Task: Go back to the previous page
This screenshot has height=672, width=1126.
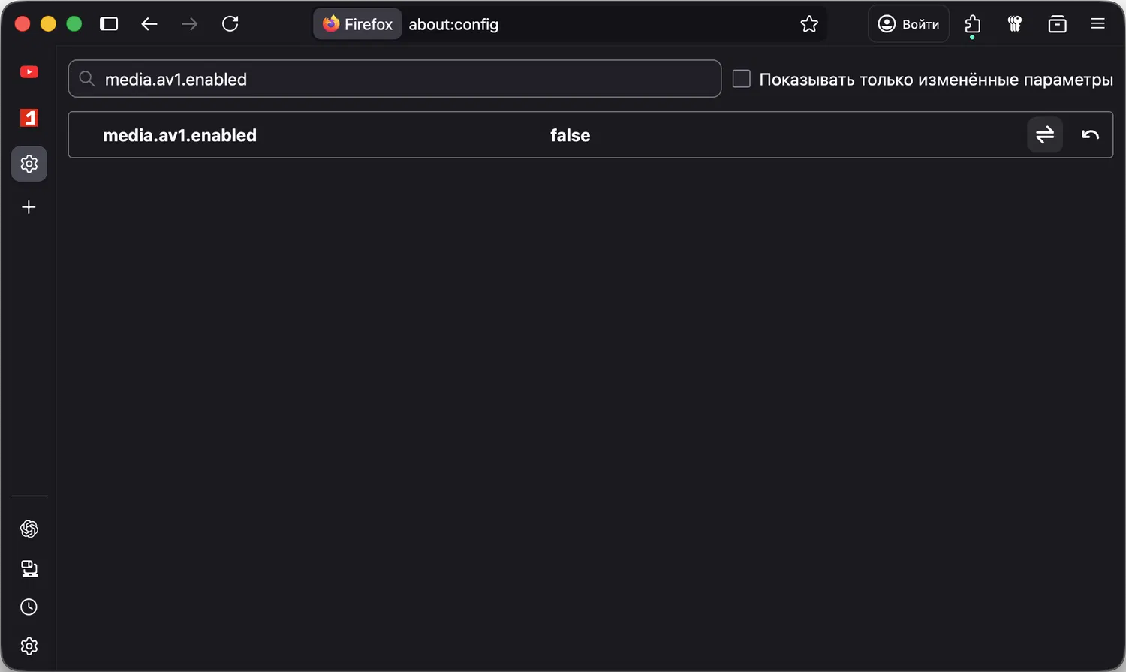Action: (149, 24)
